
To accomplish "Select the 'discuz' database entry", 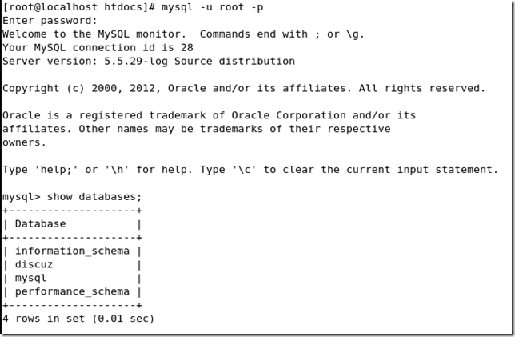I will [x=34, y=264].
